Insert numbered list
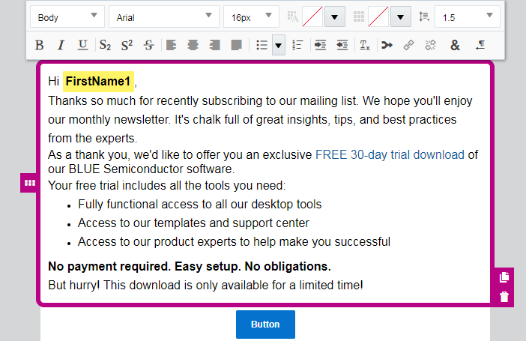 pyautogui.click(x=297, y=45)
